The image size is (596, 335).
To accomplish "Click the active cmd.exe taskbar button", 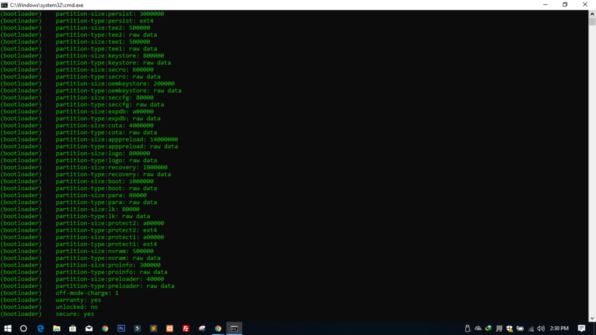I will (234, 329).
